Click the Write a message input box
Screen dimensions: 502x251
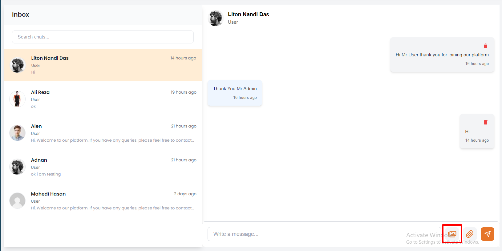point(308,234)
